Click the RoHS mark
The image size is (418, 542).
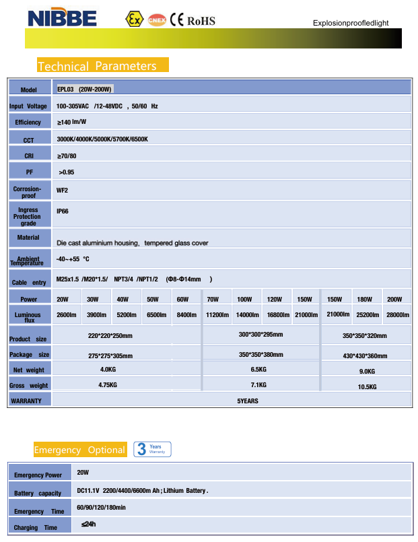point(201,21)
